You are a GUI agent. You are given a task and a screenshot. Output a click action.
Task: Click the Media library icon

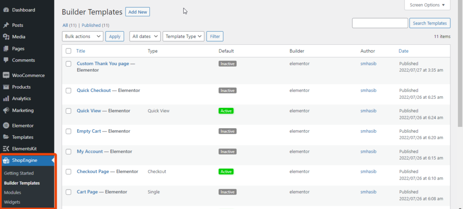6,37
